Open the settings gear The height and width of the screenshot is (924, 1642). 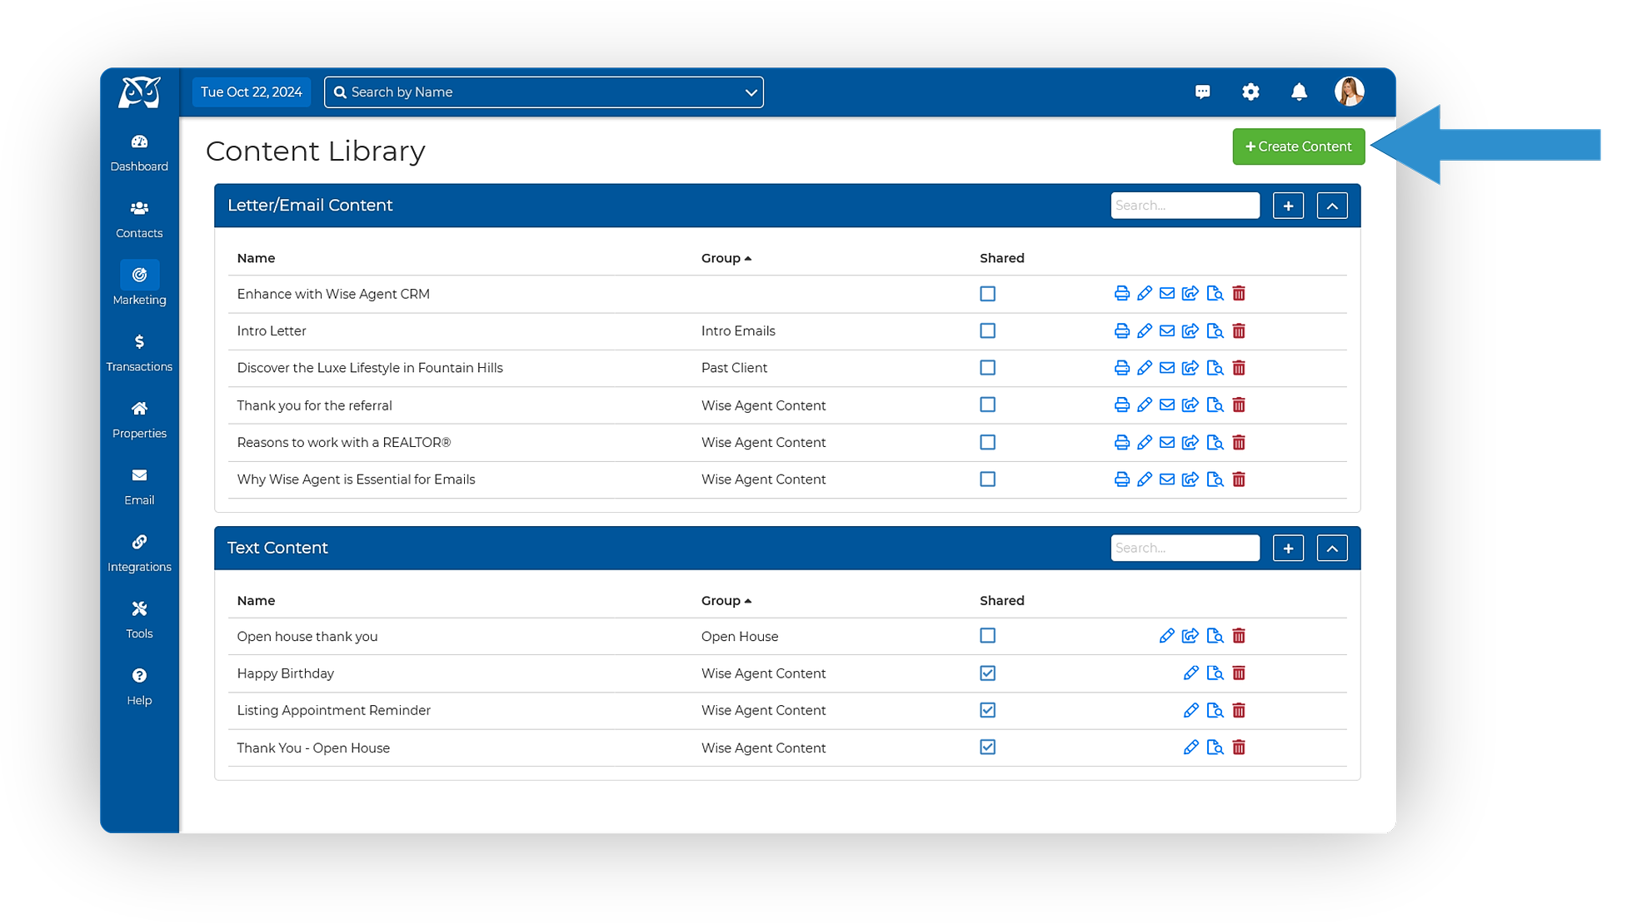click(x=1250, y=92)
